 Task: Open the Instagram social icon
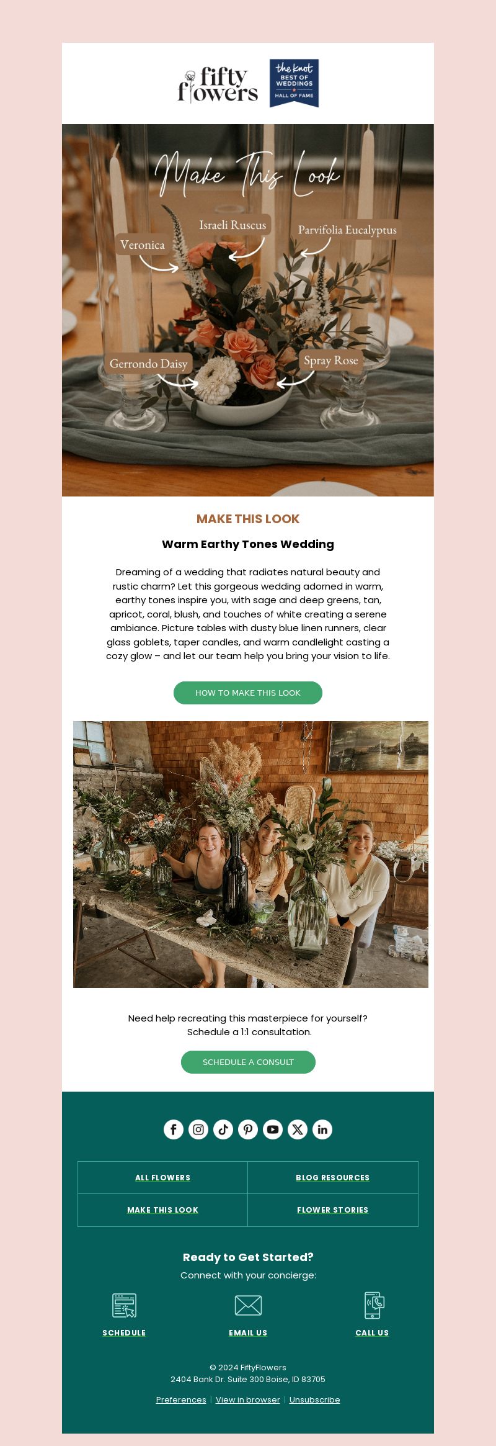pos(198,1129)
